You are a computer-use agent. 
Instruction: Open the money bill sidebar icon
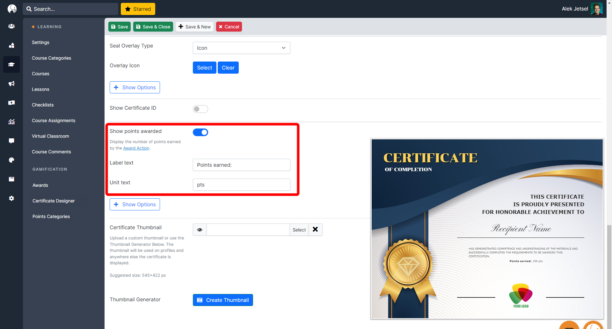point(11,103)
